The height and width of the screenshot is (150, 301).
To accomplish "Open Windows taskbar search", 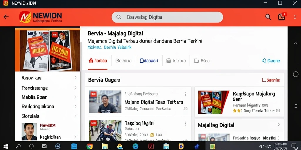I will 18,146.
